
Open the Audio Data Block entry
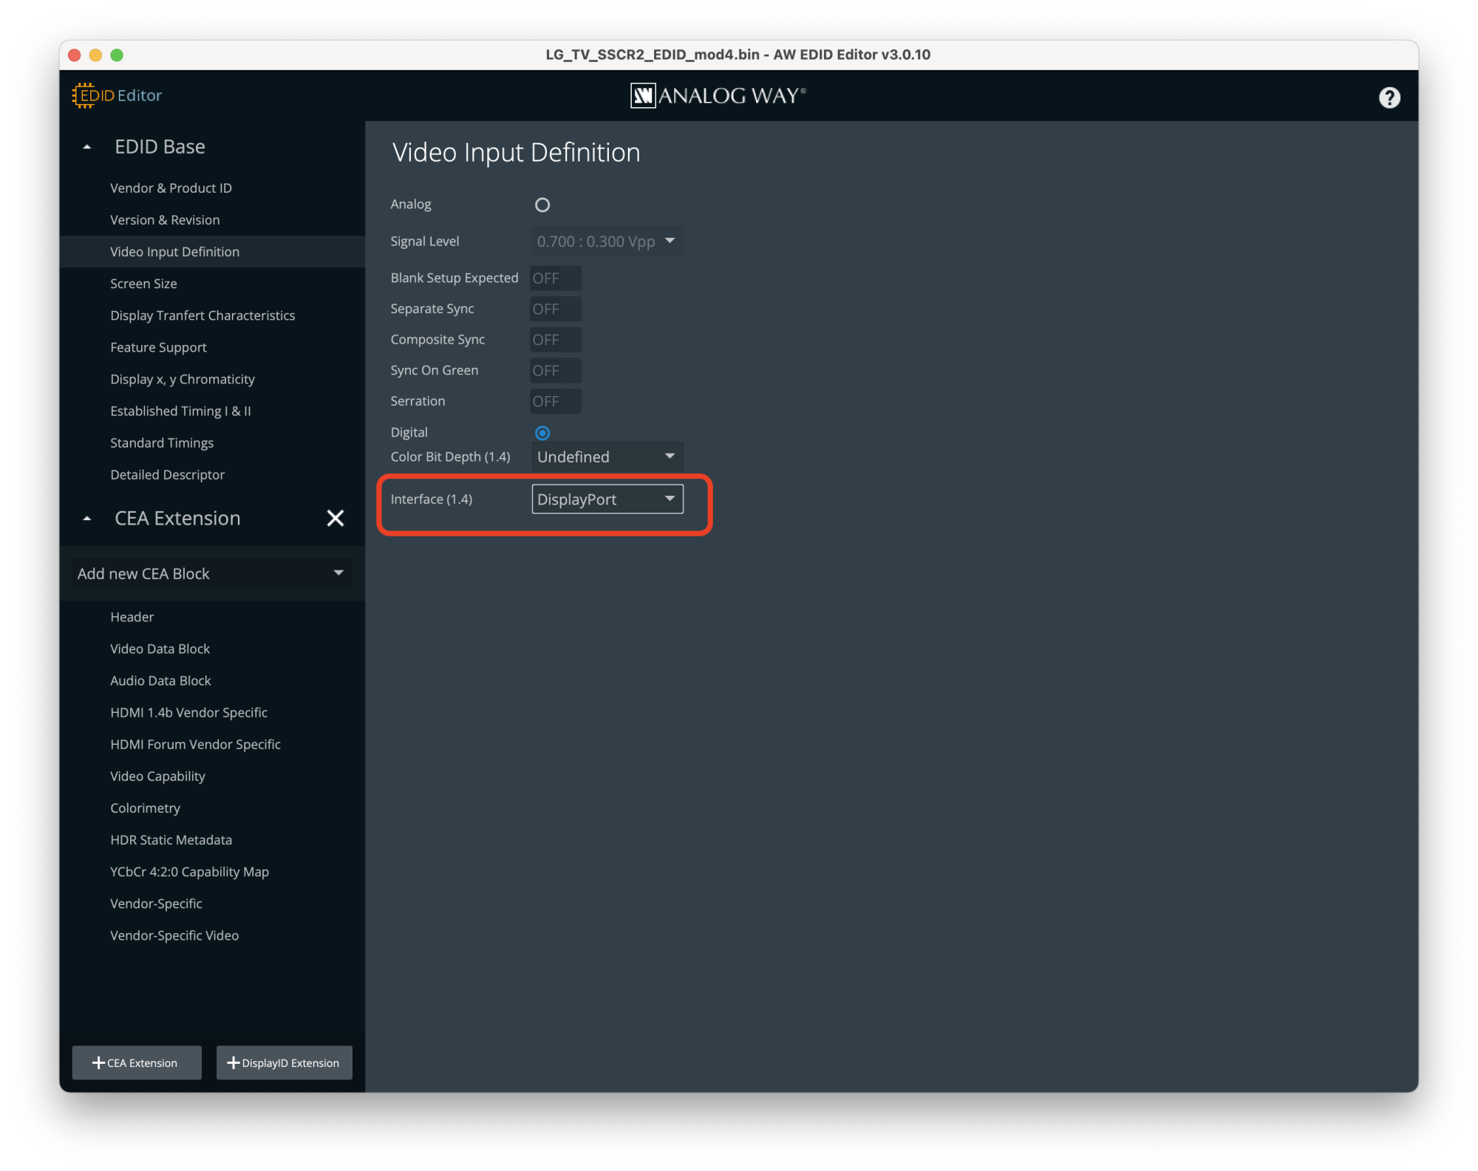(160, 680)
